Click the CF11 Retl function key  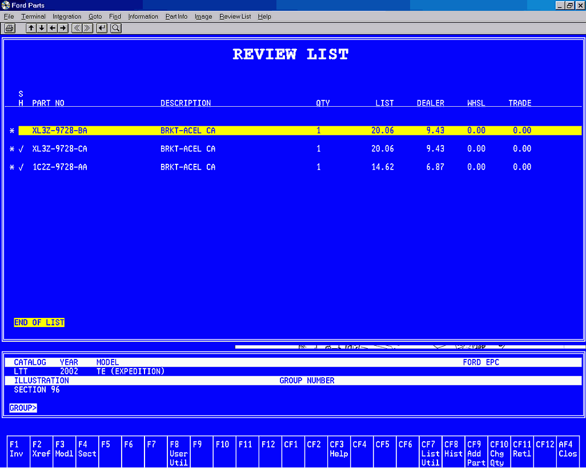tap(522, 451)
